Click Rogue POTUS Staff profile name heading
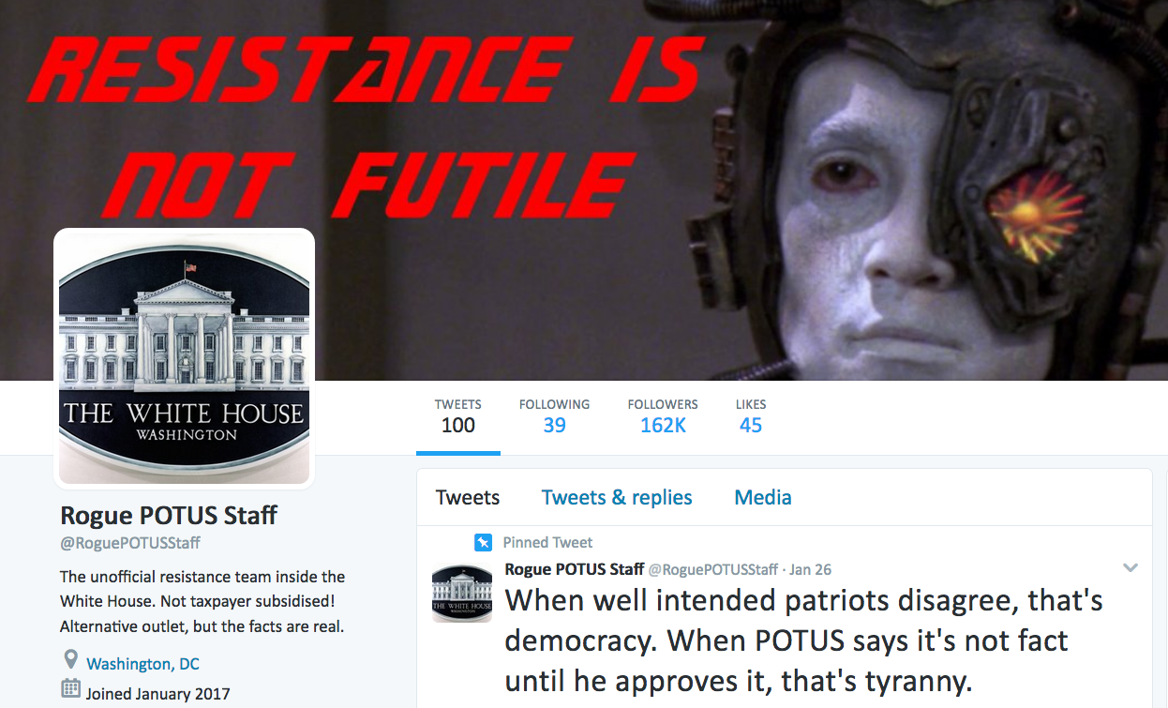 coord(169,516)
